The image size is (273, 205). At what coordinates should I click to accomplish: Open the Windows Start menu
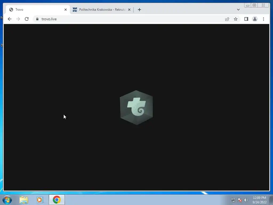pyautogui.click(x=7, y=200)
